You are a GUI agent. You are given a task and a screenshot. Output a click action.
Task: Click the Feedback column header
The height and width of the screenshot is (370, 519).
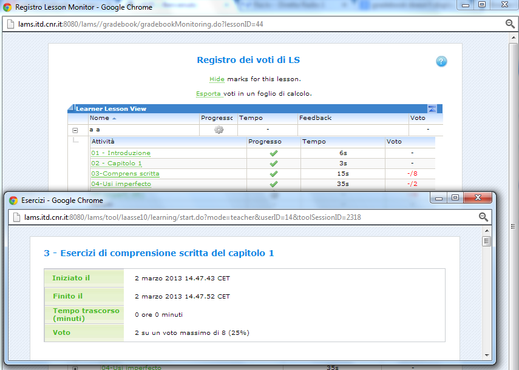point(316,118)
